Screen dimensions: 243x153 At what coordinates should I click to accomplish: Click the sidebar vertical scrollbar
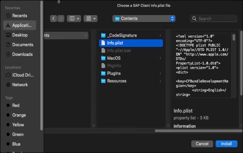[42, 66]
